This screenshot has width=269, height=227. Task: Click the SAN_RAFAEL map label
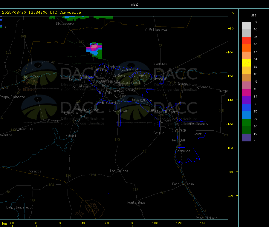coord(110,81)
